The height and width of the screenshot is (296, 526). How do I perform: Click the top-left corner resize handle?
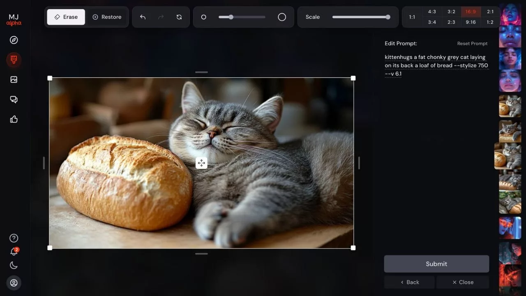tap(50, 78)
